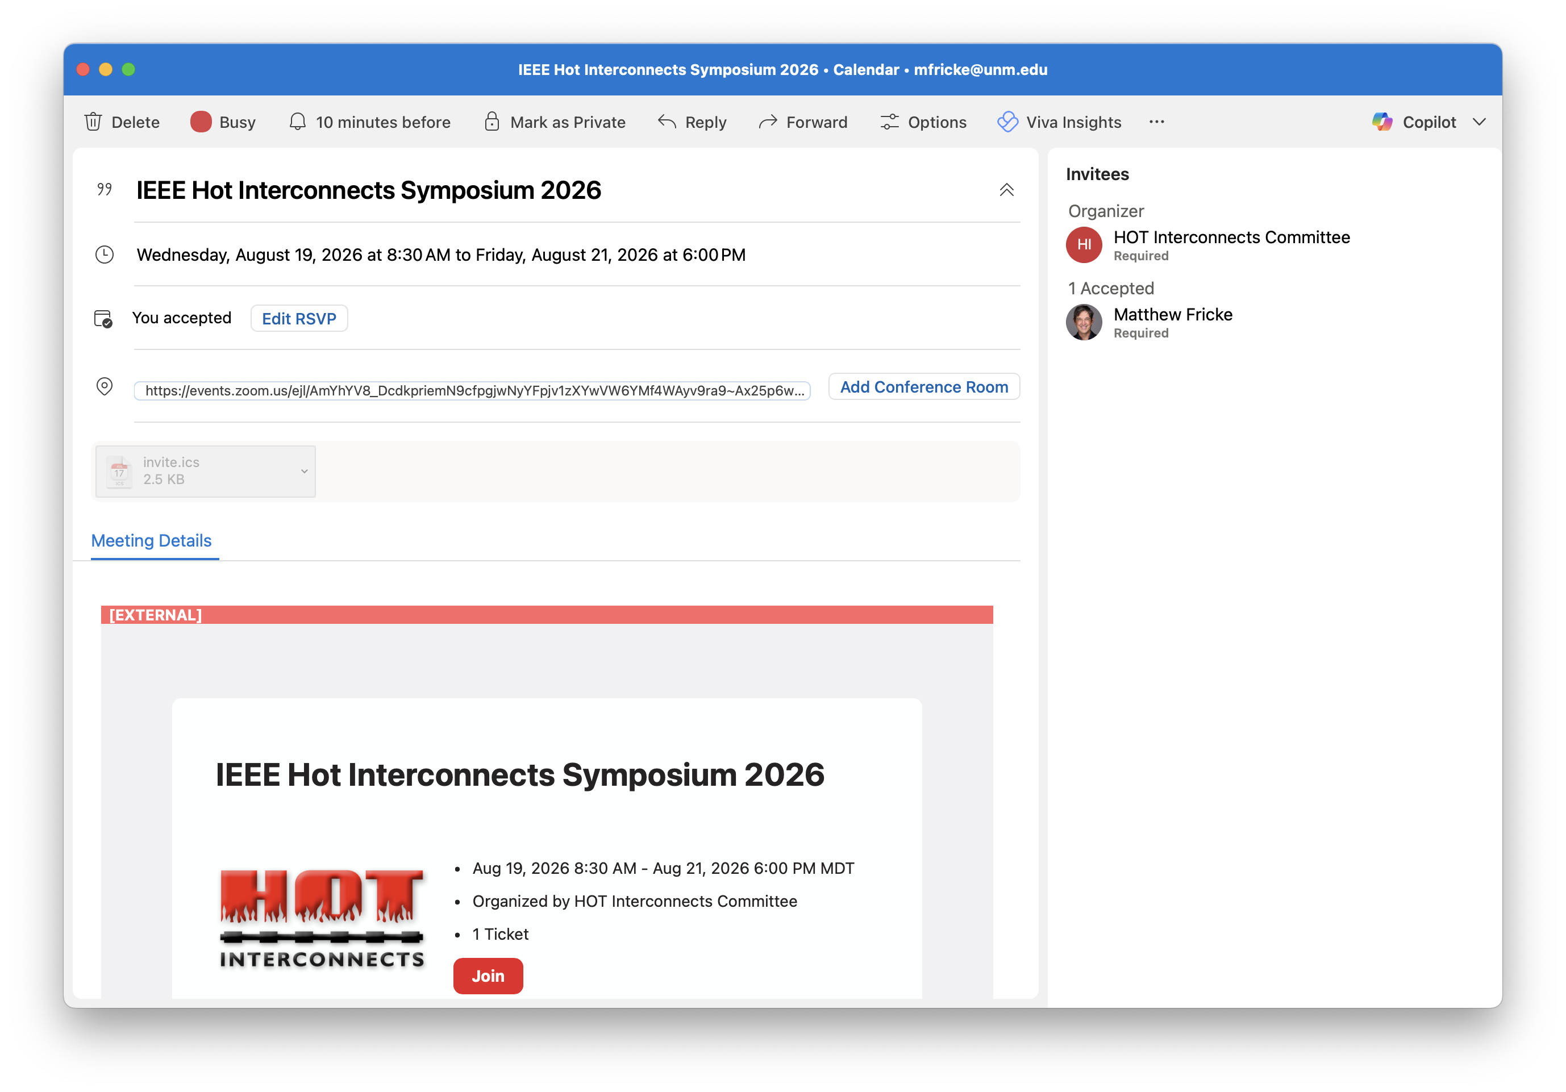This screenshot has width=1566, height=1092.
Task: Click the clock icon next to date
Action: [x=105, y=255]
